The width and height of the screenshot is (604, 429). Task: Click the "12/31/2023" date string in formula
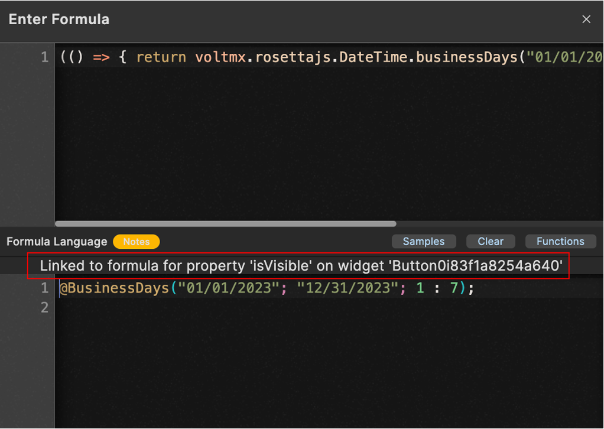point(347,288)
